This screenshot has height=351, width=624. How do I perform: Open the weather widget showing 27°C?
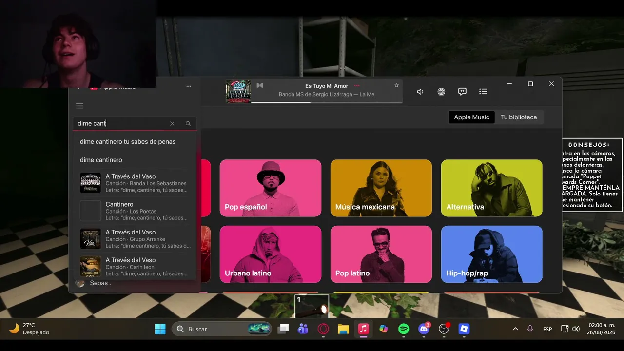tap(29, 329)
